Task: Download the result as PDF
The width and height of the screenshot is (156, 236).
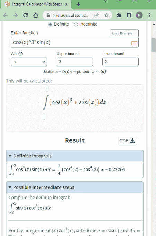Action: point(127,141)
